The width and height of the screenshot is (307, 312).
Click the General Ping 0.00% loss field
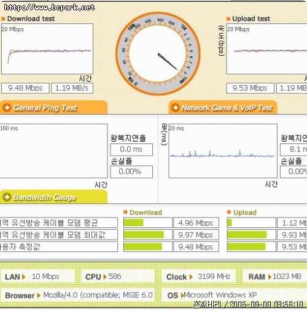[131, 172]
